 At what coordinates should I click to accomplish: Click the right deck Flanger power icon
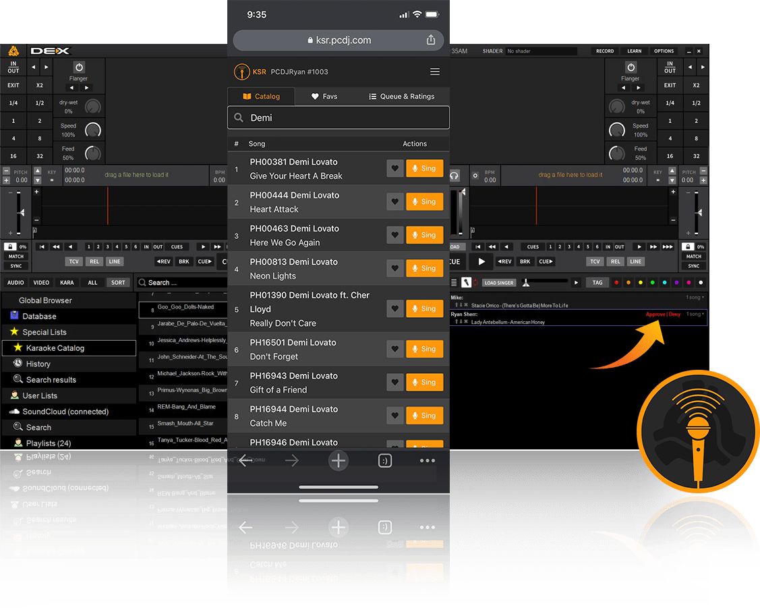click(x=631, y=67)
